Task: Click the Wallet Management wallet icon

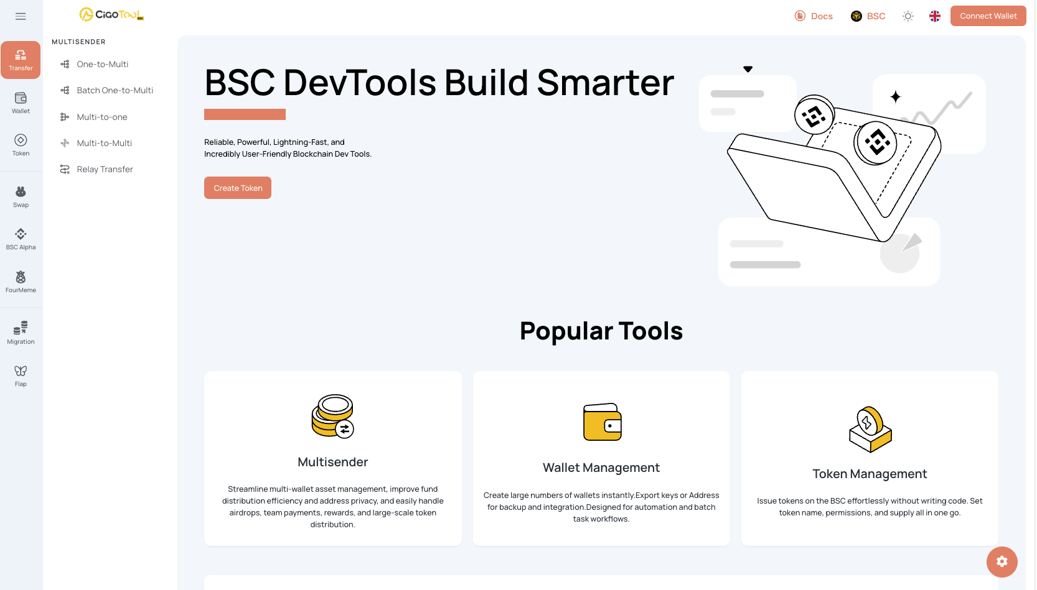Action: click(602, 422)
